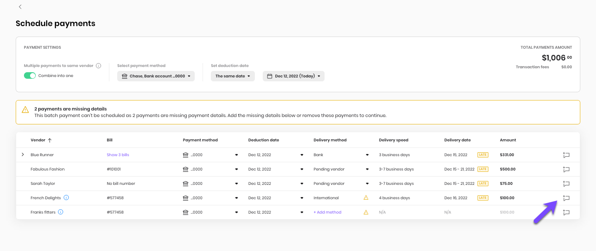Click the Delivery speed column header
The width and height of the screenshot is (596, 251).
[x=393, y=140]
